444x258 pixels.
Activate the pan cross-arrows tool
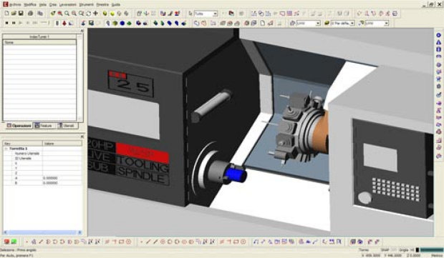[x=96, y=14]
